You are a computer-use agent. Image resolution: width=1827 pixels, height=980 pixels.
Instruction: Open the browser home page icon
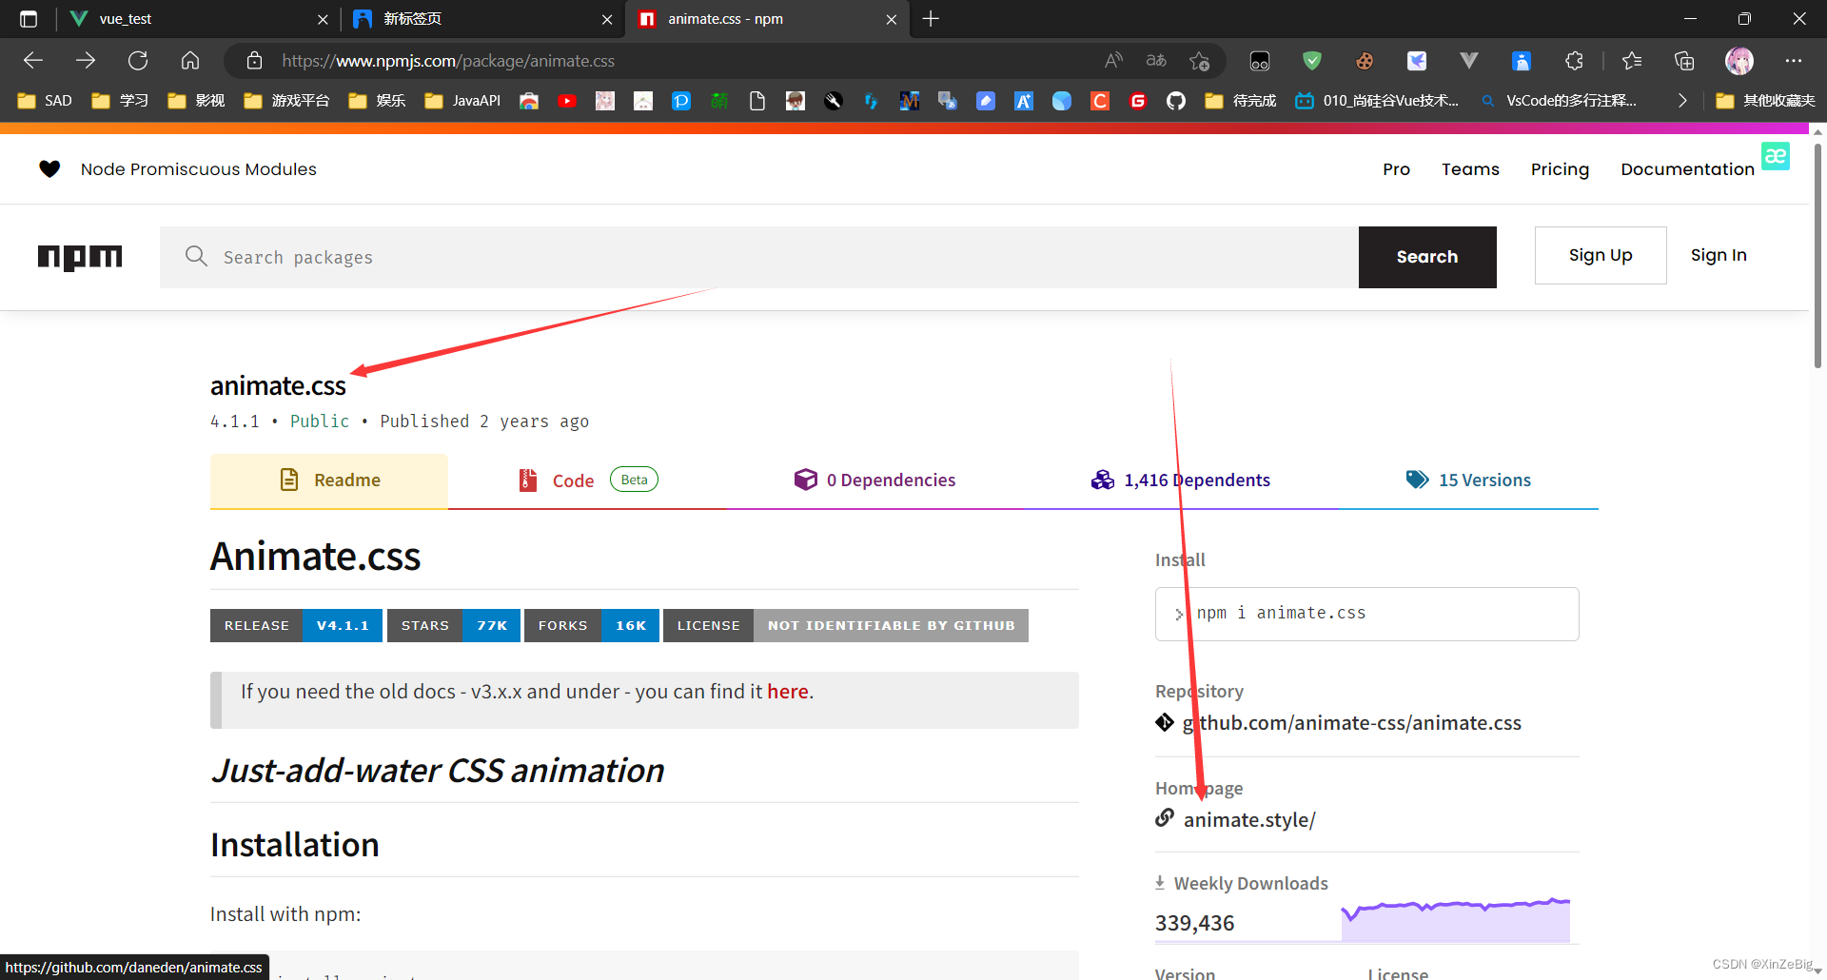(190, 61)
